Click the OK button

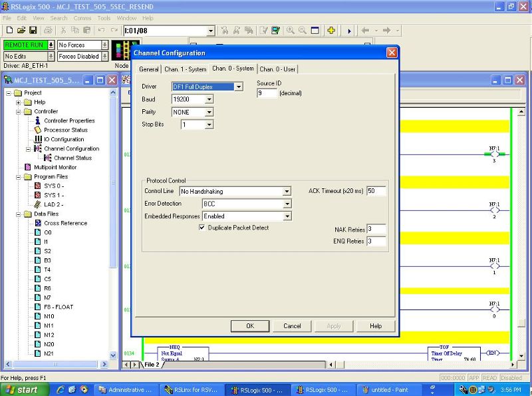250,325
